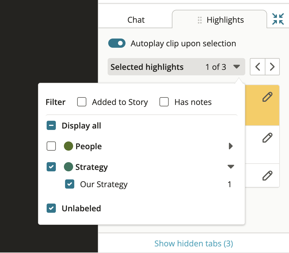Open the Selected highlights dropdown
This screenshot has height=253, width=289.
pos(176,67)
